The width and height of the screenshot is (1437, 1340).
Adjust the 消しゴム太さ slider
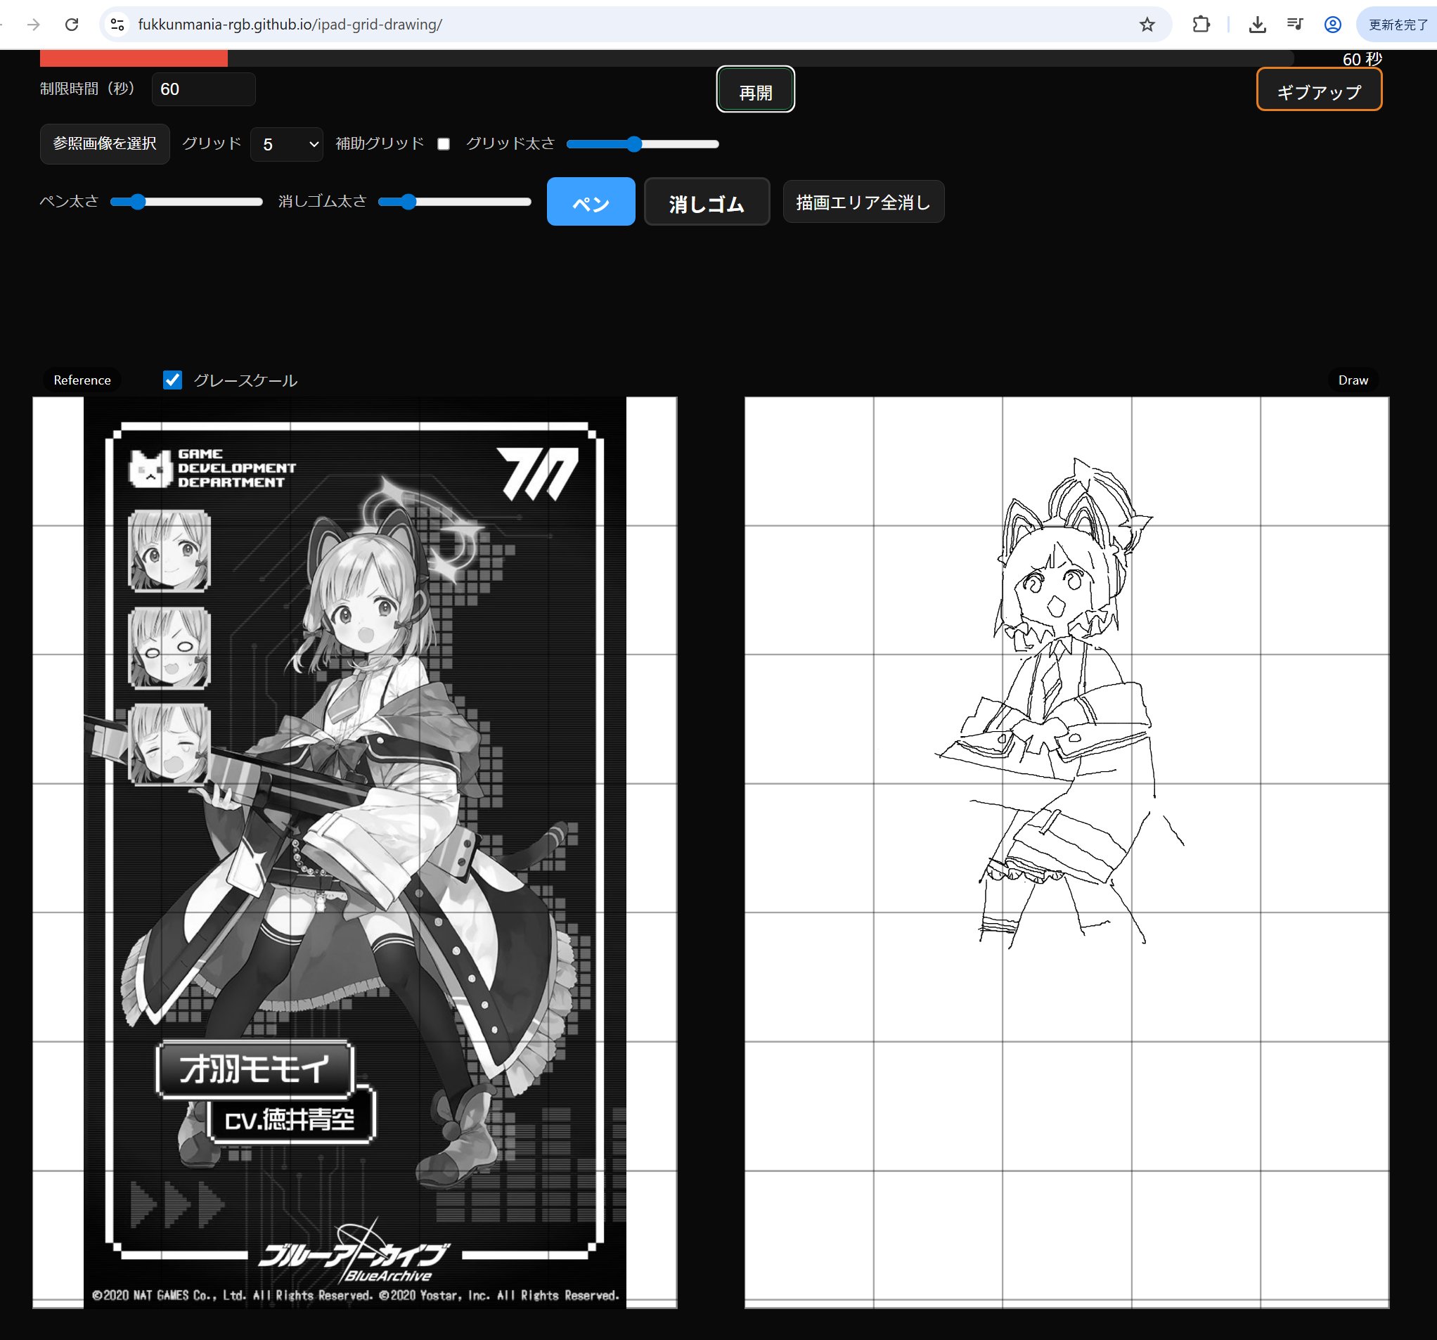pos(455,202)
